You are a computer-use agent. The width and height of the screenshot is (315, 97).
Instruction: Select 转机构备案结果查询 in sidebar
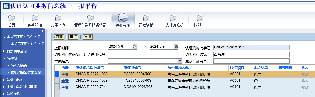(x=25, y=72)
